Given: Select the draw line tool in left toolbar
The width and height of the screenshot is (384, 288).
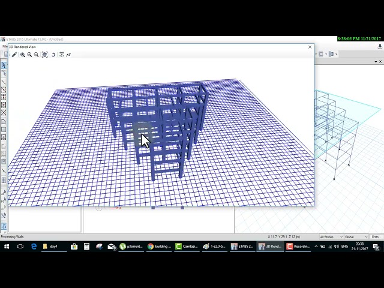Looking at the screenshot, I should pyautogui.click(x=4, y=82).
